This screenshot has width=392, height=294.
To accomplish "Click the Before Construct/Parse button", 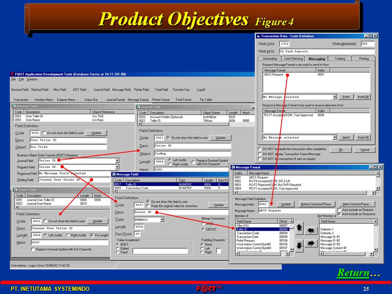I will pyautogui.click(x=317, y=204).
